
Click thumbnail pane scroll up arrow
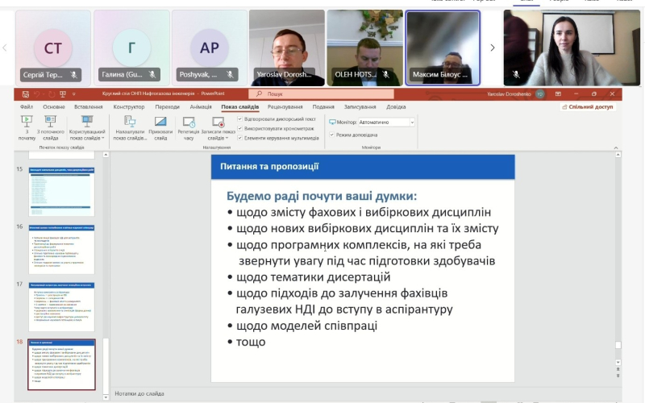pos(106,155)
